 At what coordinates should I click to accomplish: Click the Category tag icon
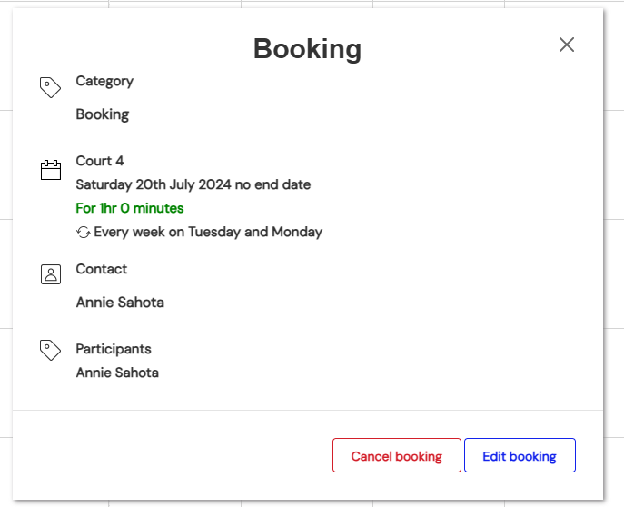pos(51,87)
